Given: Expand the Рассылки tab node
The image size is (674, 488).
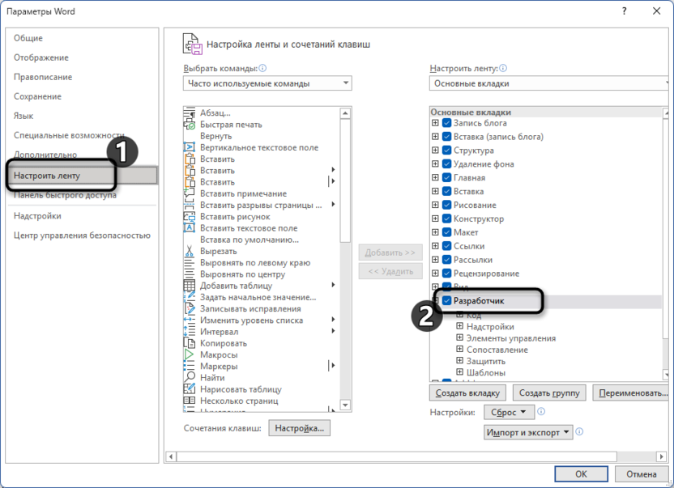Looking at the screenshot, I should [435, 260].
